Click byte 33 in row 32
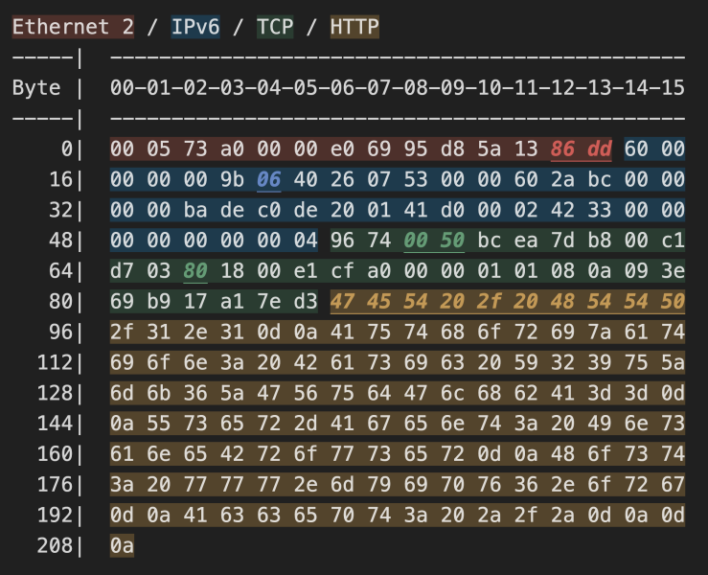This screenshot has height=575, width=708. pos(599,210)
